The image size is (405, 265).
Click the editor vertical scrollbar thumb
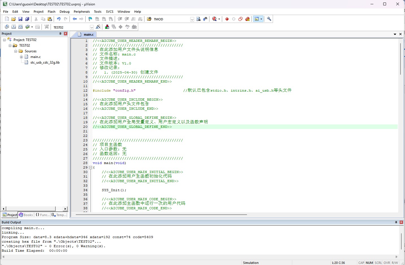point(400,59)
